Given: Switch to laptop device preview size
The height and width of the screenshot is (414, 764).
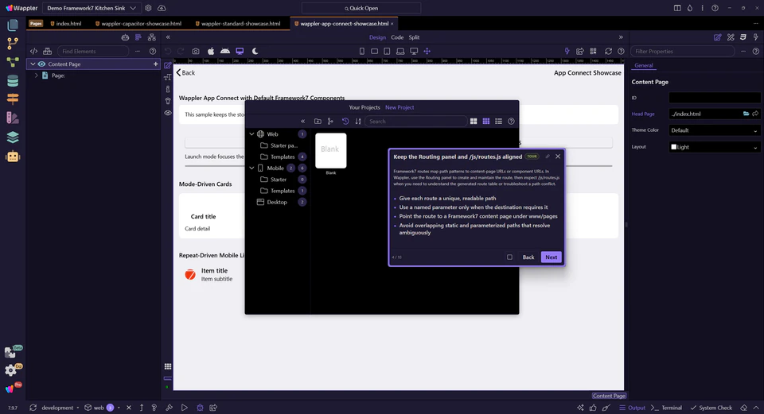Looking at the screenshot, I should coord(400,51).
